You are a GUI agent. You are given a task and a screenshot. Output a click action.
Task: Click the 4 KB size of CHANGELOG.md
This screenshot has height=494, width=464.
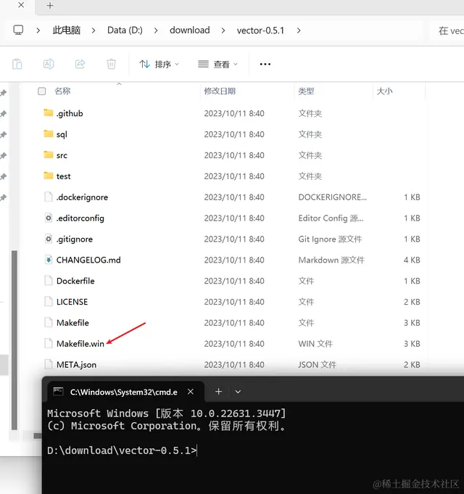412,260
